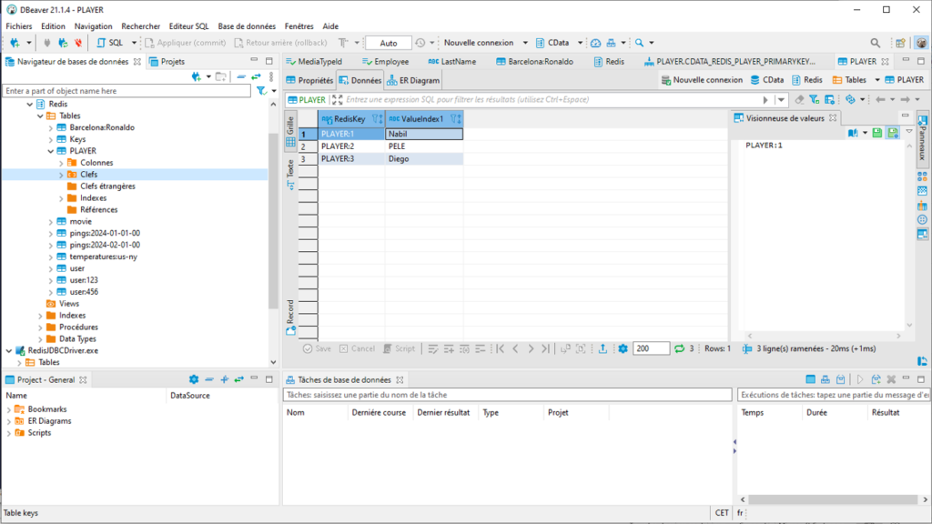
Task: Toggle Panneaux side panel button
Action: click(x=922, y=136)
